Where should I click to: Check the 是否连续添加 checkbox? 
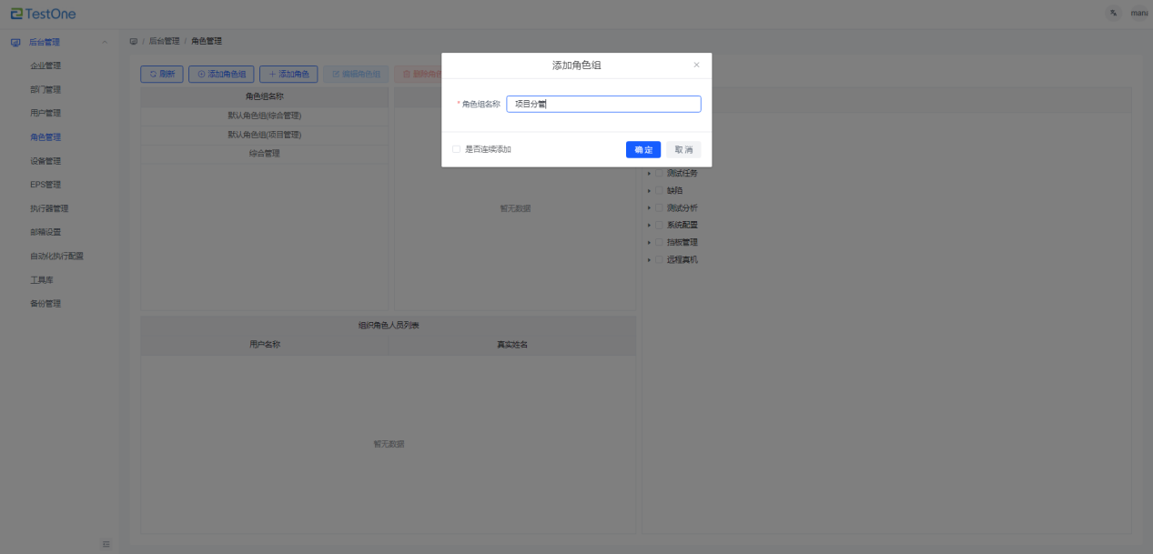pyautogui.click(x=456, y=149)
